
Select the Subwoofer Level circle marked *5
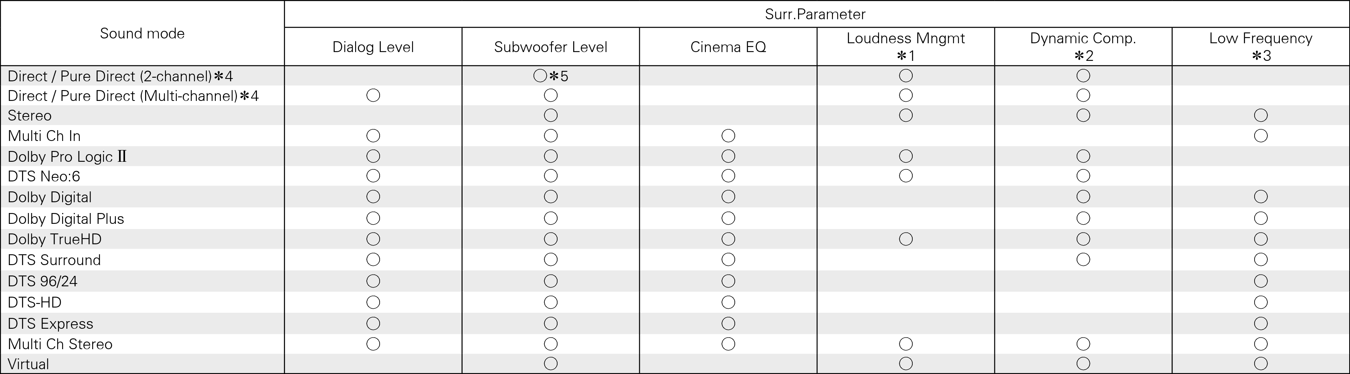coord(540,76)
